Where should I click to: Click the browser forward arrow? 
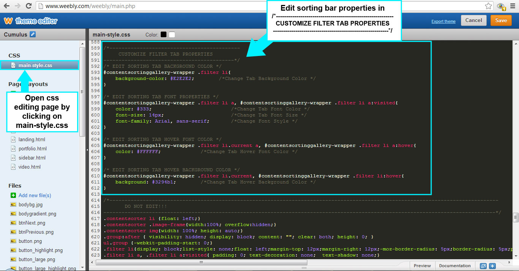(x=17, y=6)
